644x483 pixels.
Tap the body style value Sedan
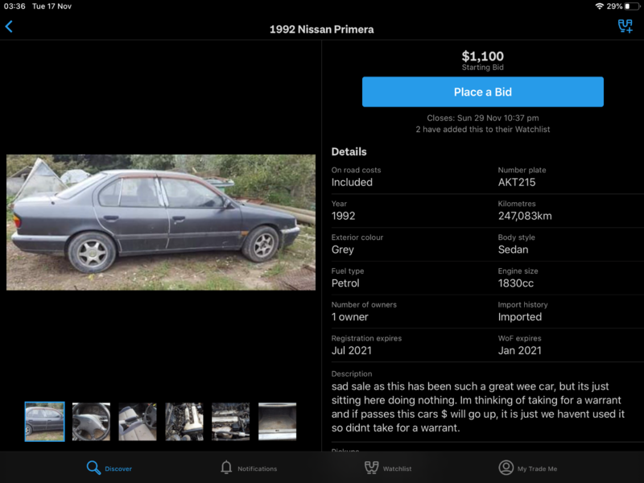(x=513, y=250)
